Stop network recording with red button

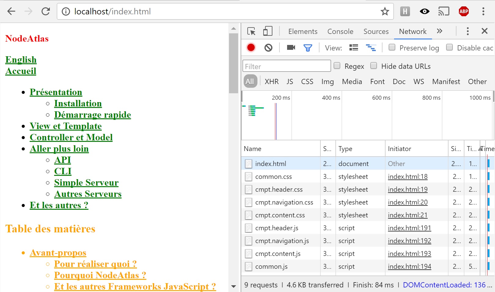pos(251,48)
